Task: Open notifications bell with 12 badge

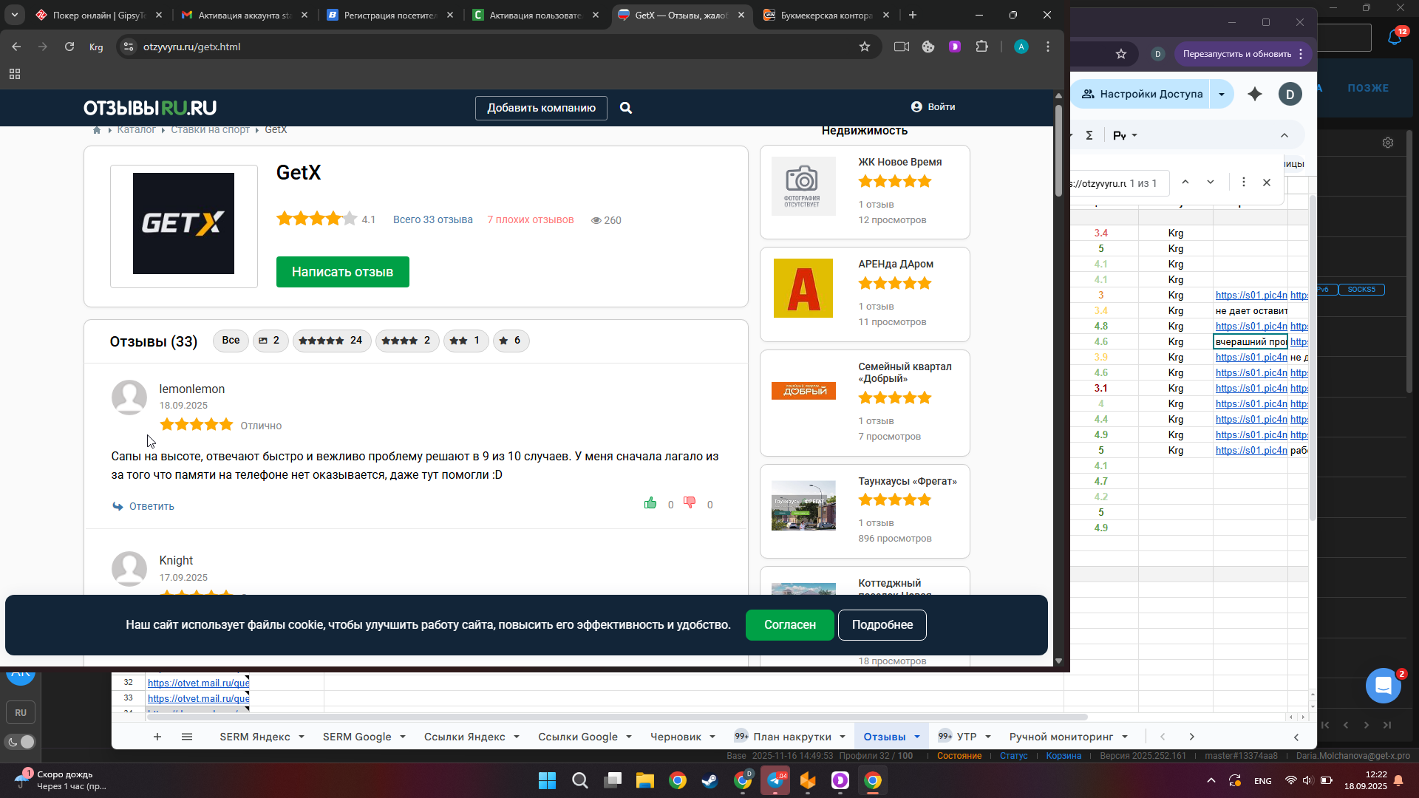Action: tap(1395, 37)
